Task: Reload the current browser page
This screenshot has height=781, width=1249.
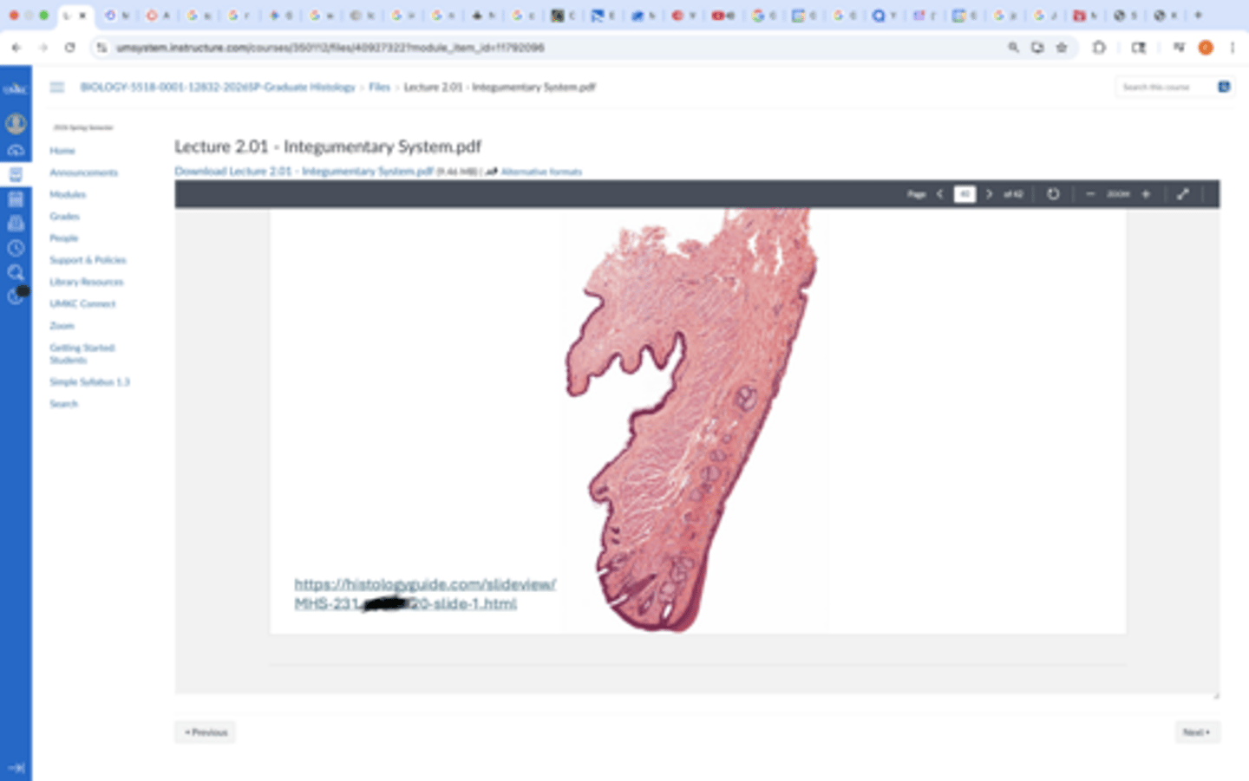Action: (70, 48)
